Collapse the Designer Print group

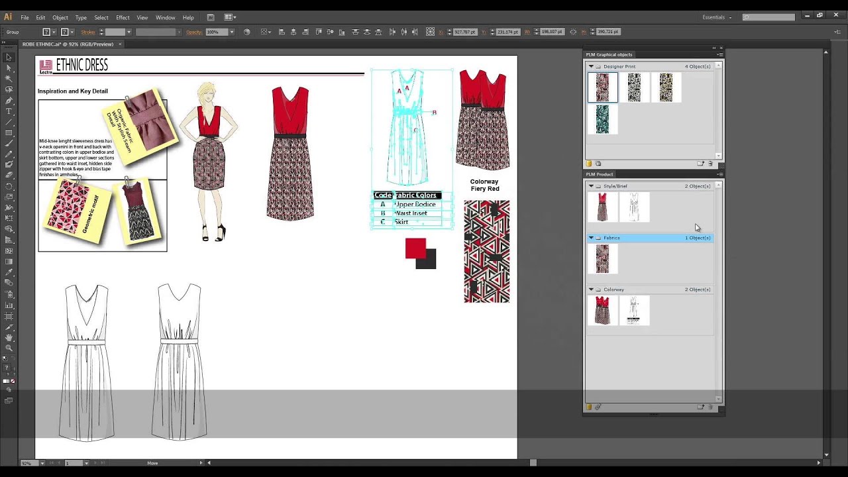pyautogui.click(x=591, y=66)
